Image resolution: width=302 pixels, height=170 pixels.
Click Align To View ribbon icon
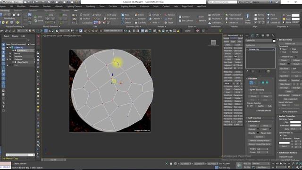(x=259, y=15)
